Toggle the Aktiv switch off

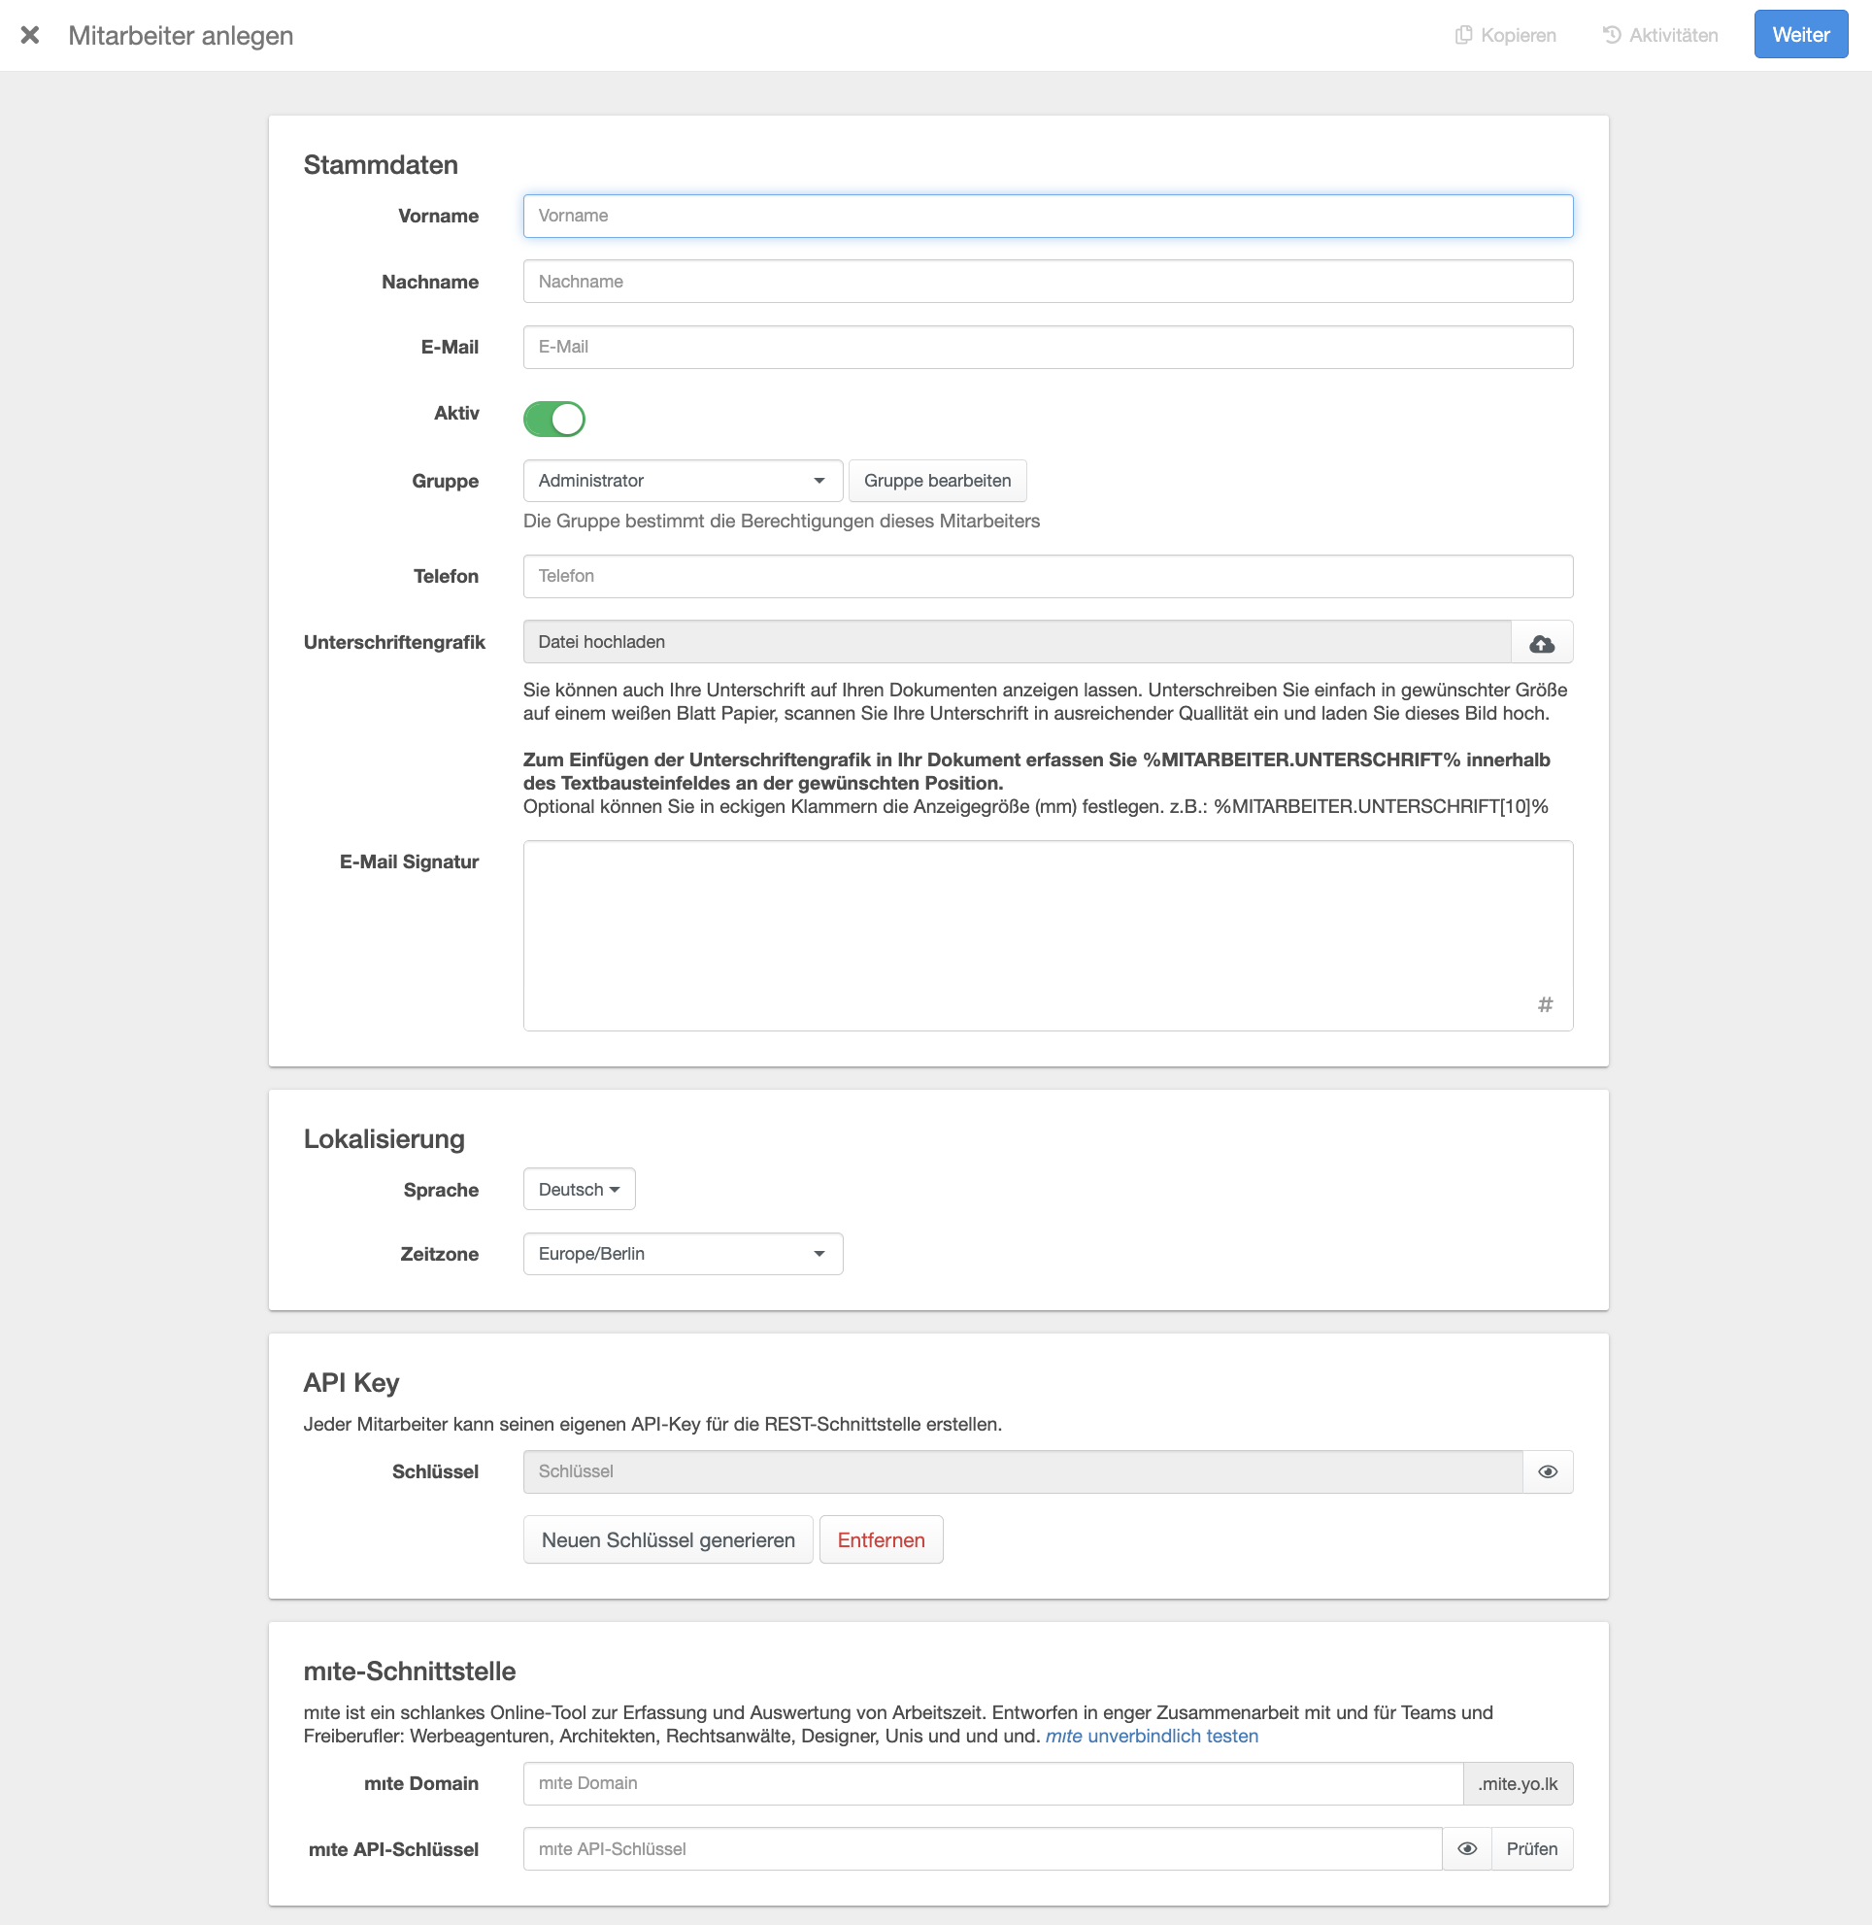pyautogui.click(x=553, y=418)
